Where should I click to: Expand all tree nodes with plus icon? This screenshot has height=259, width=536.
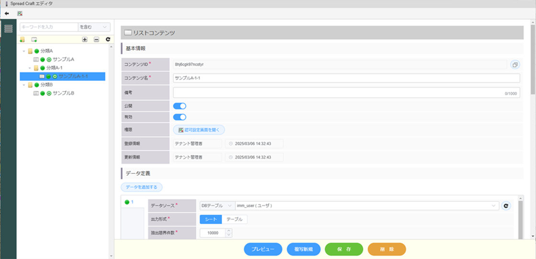(85, 39)
